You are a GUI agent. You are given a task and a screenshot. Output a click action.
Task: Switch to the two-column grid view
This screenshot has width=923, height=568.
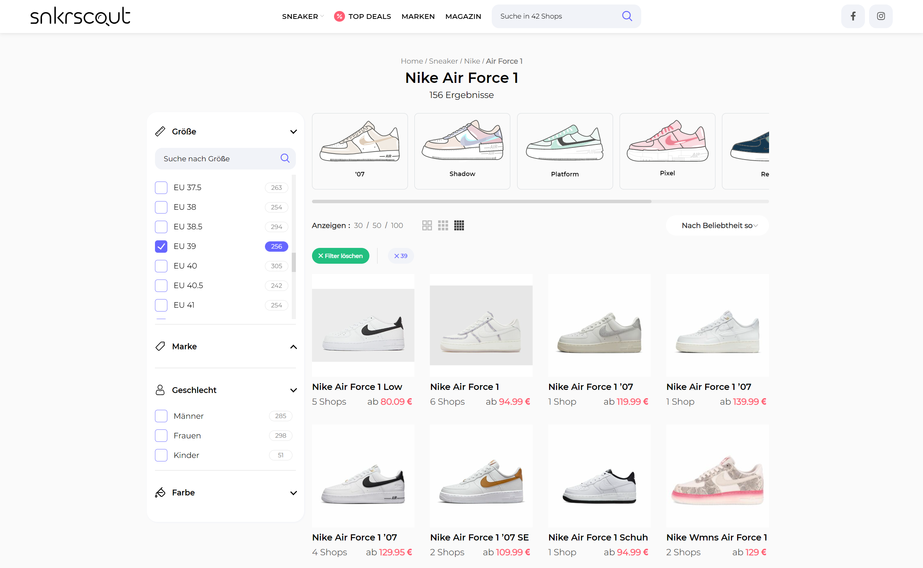point(427,226)
